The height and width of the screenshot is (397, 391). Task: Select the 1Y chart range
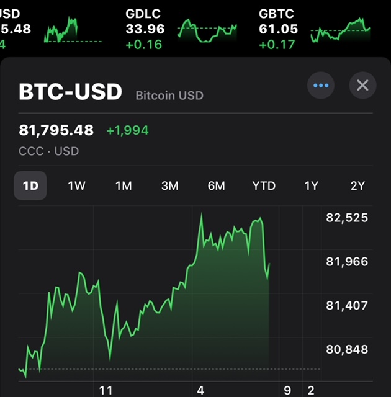(311, 185)
